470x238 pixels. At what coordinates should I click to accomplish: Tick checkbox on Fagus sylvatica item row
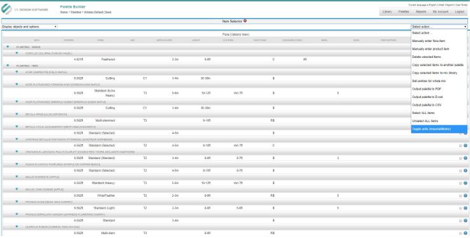point(460,171)
